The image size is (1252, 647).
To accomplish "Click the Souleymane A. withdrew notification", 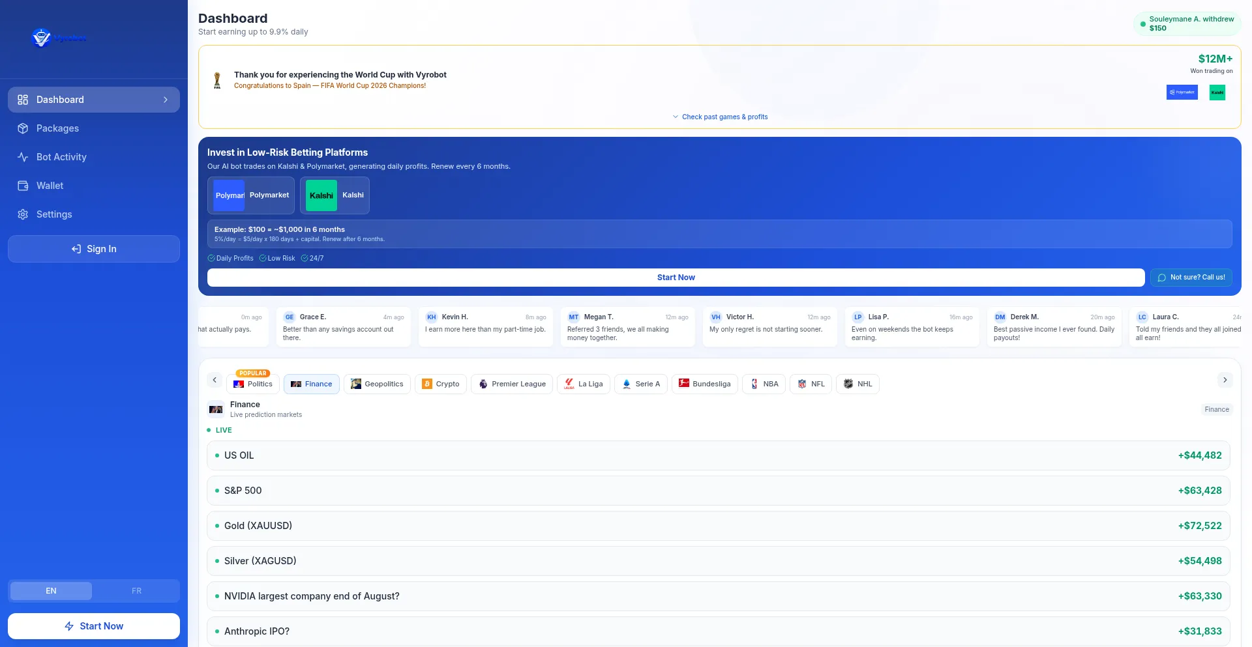I will [x=1187, y=24].
